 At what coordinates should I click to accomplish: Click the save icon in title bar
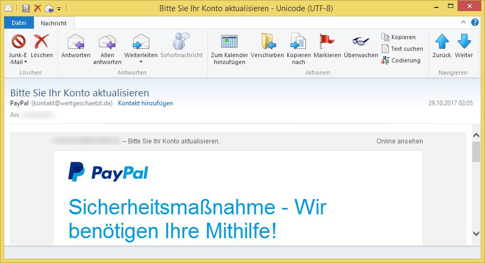pyautogui.click(x=26, y=8)
